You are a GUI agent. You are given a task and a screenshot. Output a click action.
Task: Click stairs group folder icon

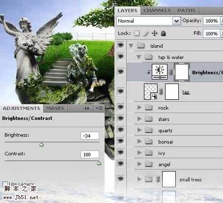148,118
